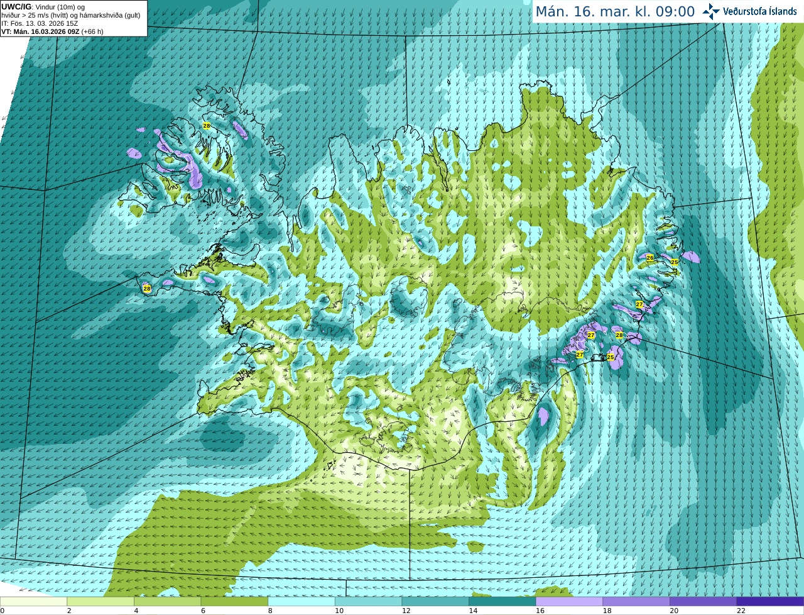Click the '14' value on the color scale

click(x=474, y=611)
